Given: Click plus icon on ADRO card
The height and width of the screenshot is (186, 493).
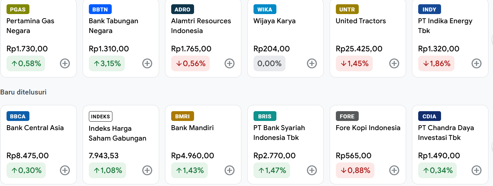Looking at the screenshot, I should point(229,63).
